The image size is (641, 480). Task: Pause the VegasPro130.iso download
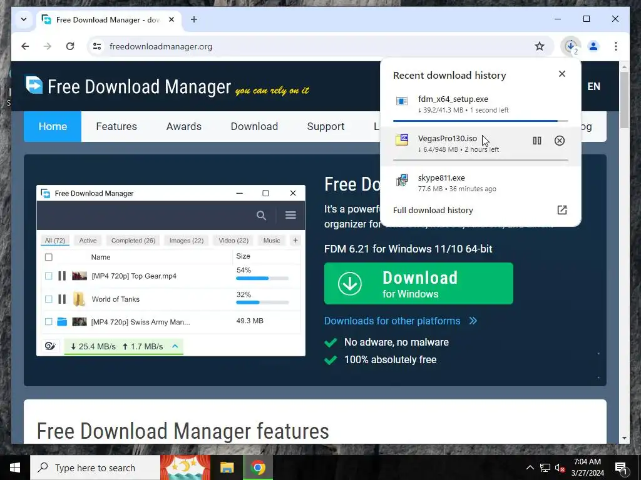(x=536, y=141)
